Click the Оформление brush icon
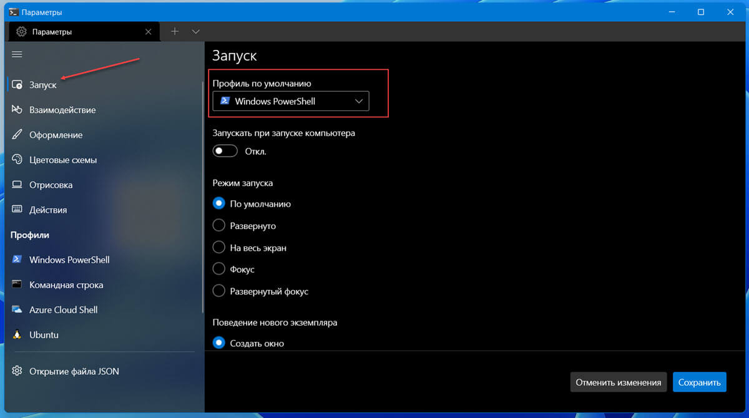Viewport: 749px width, 418px height. point(17,135)
